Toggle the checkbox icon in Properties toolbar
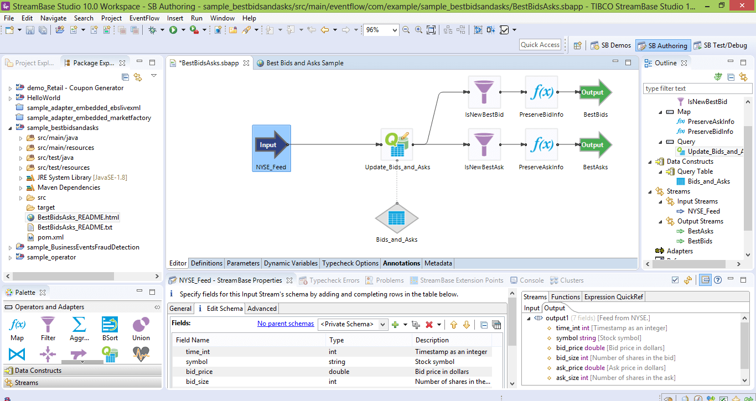Viewport: 756px width, 401px height. (x=675, y=280)
